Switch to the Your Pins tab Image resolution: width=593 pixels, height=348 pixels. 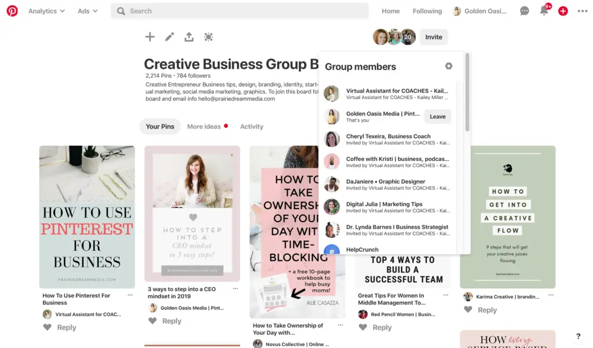click(x=160, y=126)
